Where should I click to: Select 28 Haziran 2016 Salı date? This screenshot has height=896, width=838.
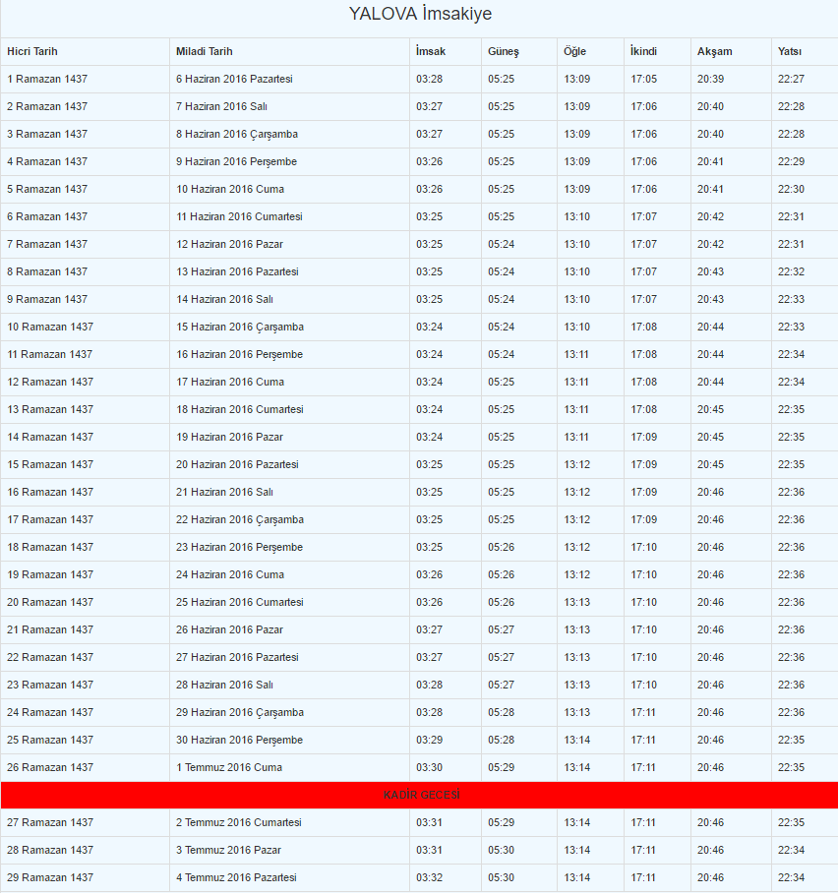[x=224, y=685]
